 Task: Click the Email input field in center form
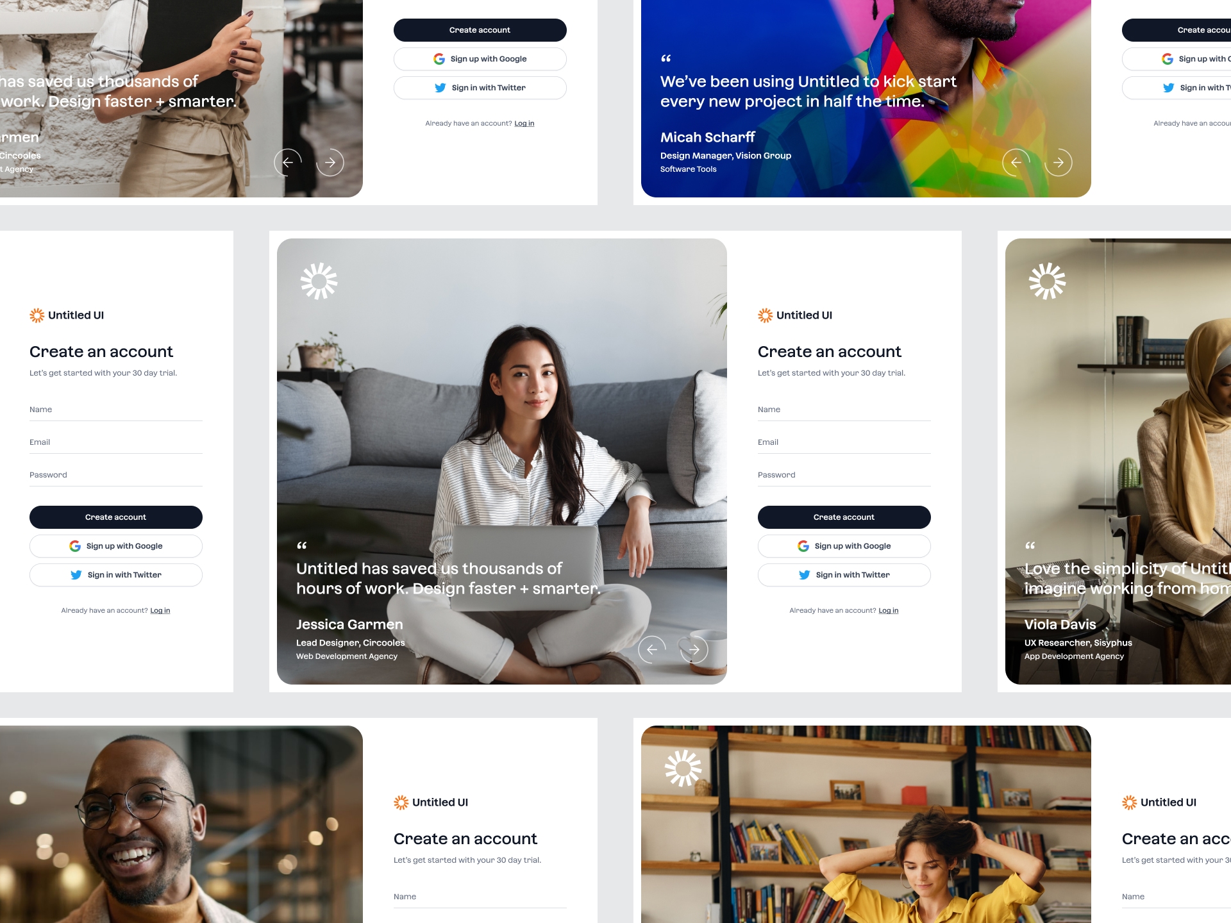point(843,442)
